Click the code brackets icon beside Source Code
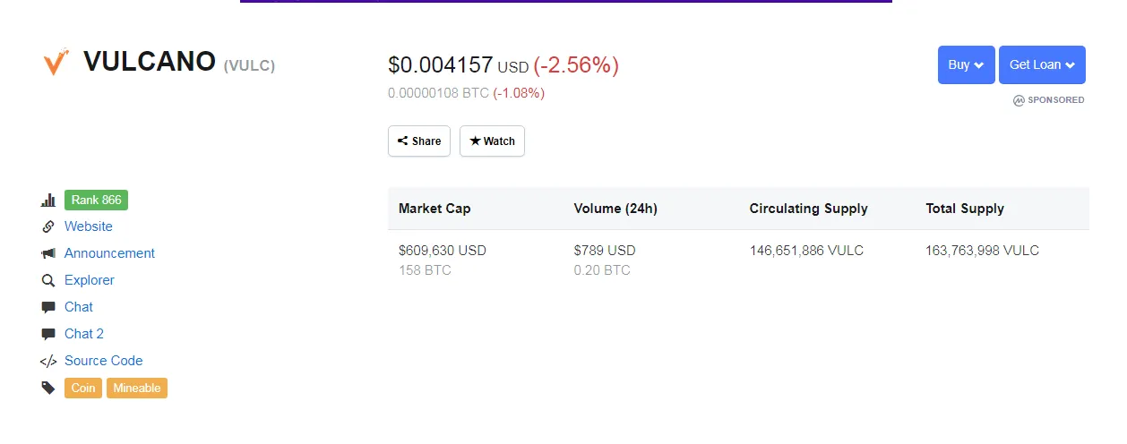The image size is (1127, 444). click(x=48, y=362)
